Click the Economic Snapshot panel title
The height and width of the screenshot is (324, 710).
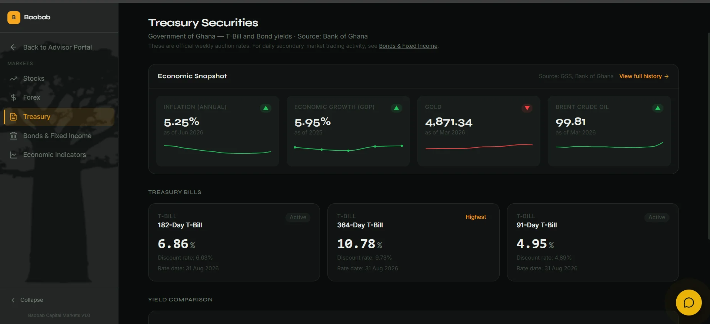pos(192,76)
